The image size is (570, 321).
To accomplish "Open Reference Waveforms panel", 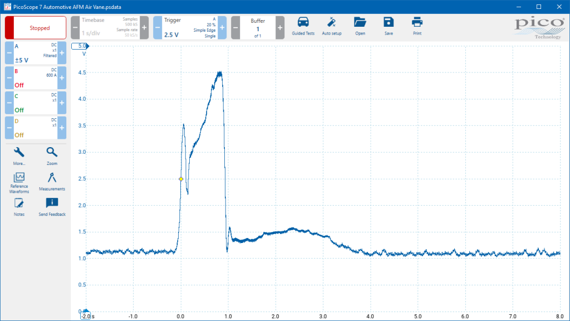I will [19, 183].
